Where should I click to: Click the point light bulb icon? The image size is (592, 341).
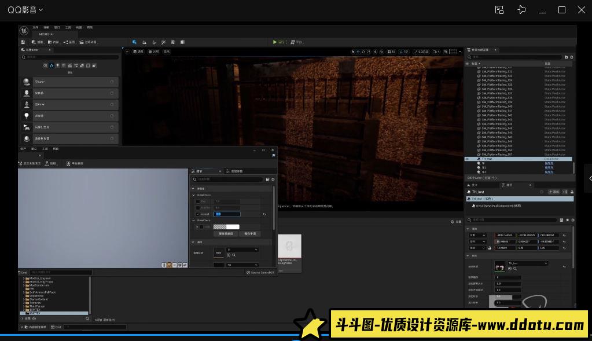click(x=27, y=116)
